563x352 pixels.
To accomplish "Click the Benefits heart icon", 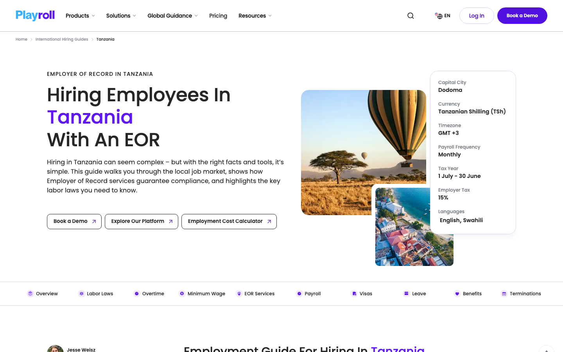I will [x=457, y=294].
